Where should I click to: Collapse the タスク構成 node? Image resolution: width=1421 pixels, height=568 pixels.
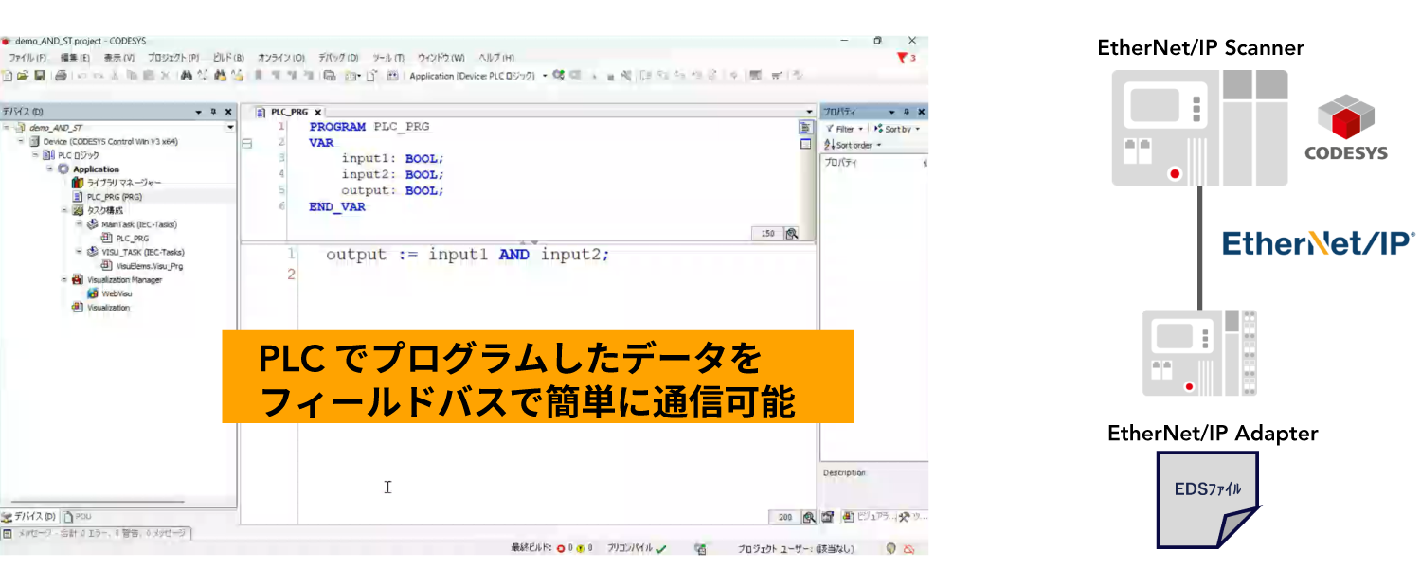click(x=64, y=210)
